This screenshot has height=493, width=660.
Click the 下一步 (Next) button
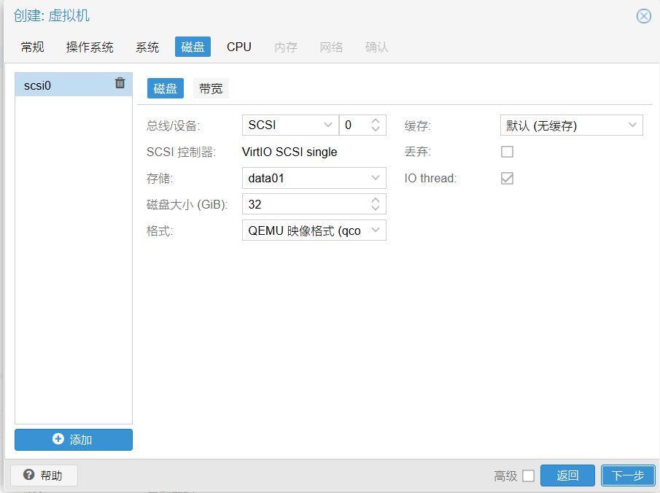pyautogui.click(x=628, y=475)
